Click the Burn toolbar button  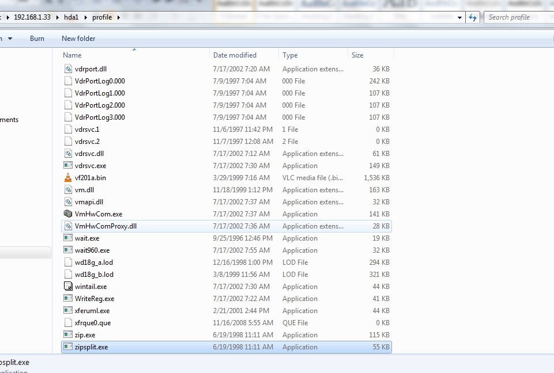(x=37, y=39)
